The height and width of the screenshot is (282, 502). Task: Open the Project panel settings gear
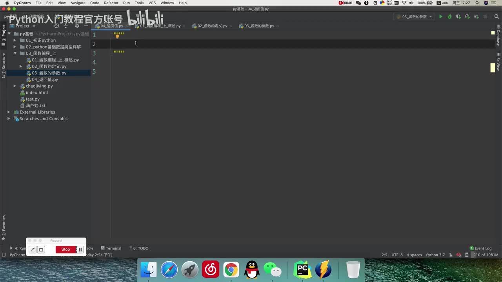click(x=77, y=26)
